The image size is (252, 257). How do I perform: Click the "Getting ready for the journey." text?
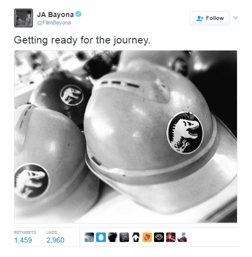point(82,40)
